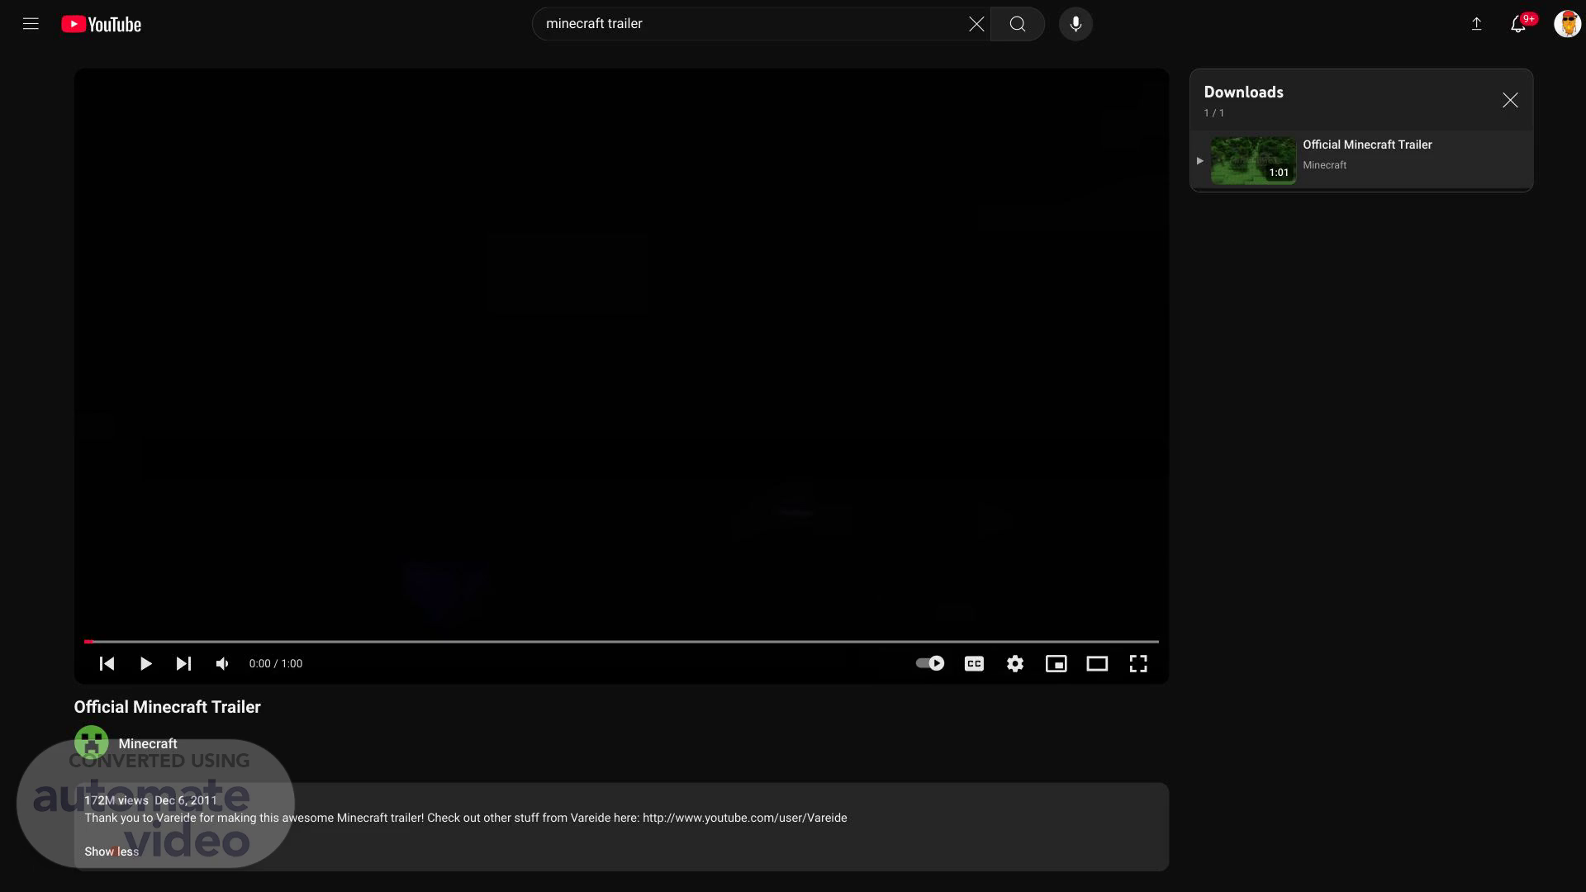Open the account avatar menu

1567,24
